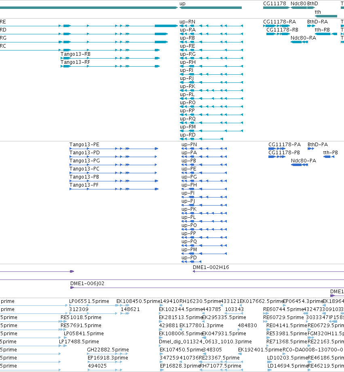344x372 pixels.
Task: Click the 'up' gene label
Action: (182, 4)
